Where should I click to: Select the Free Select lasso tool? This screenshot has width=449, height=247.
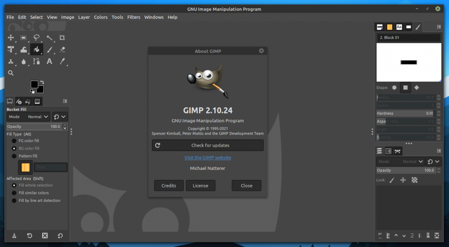(37, 38)
